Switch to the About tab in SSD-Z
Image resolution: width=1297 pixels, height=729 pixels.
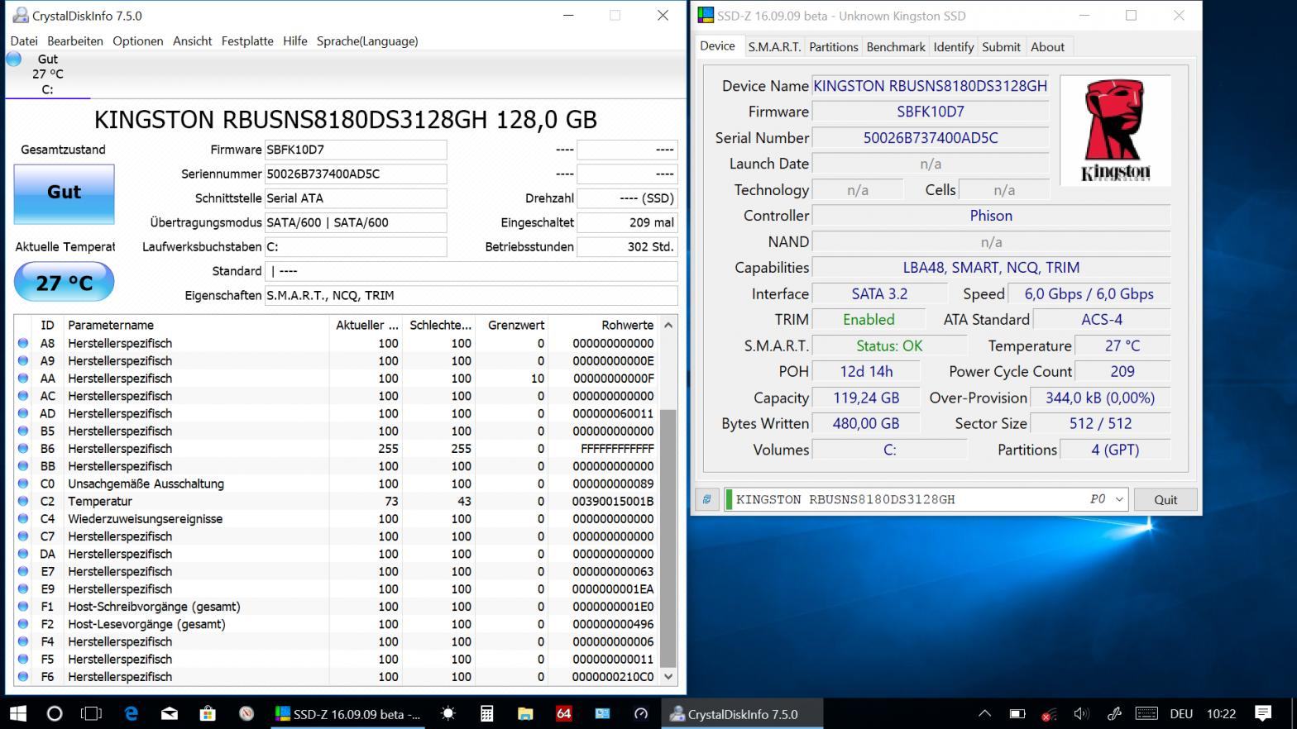[x=1047, y=47]
